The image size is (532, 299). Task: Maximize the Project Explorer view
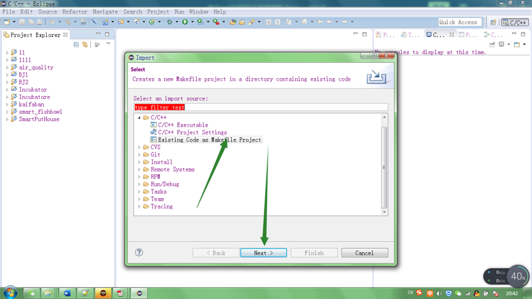tap(107, 34)
